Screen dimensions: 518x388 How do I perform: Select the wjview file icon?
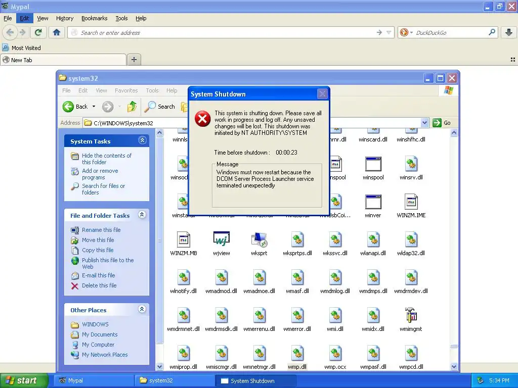coord(222,239)
